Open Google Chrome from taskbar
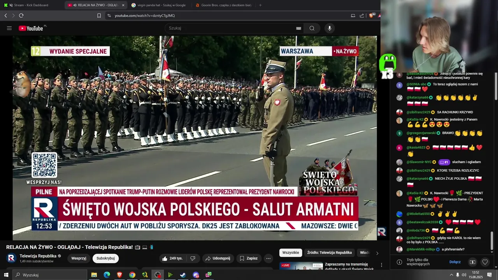The height and width of the screenshot is (280, 498). click(x=132, y=275)
